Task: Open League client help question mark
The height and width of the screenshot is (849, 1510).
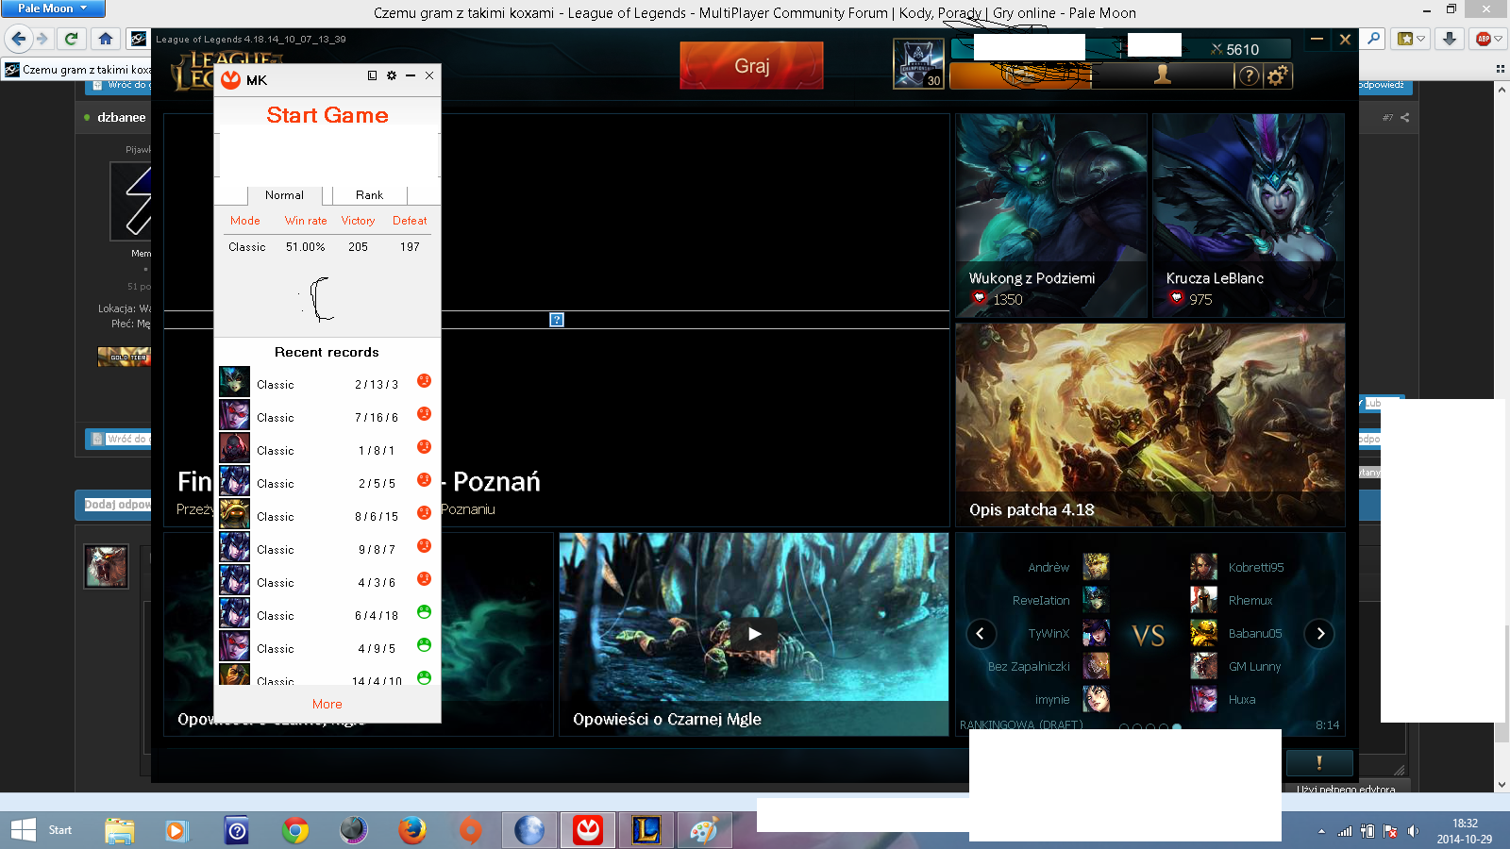Action: coord(1249,76)
